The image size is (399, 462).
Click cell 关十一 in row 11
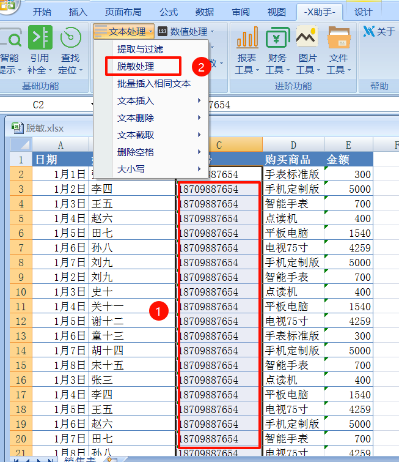133,307
